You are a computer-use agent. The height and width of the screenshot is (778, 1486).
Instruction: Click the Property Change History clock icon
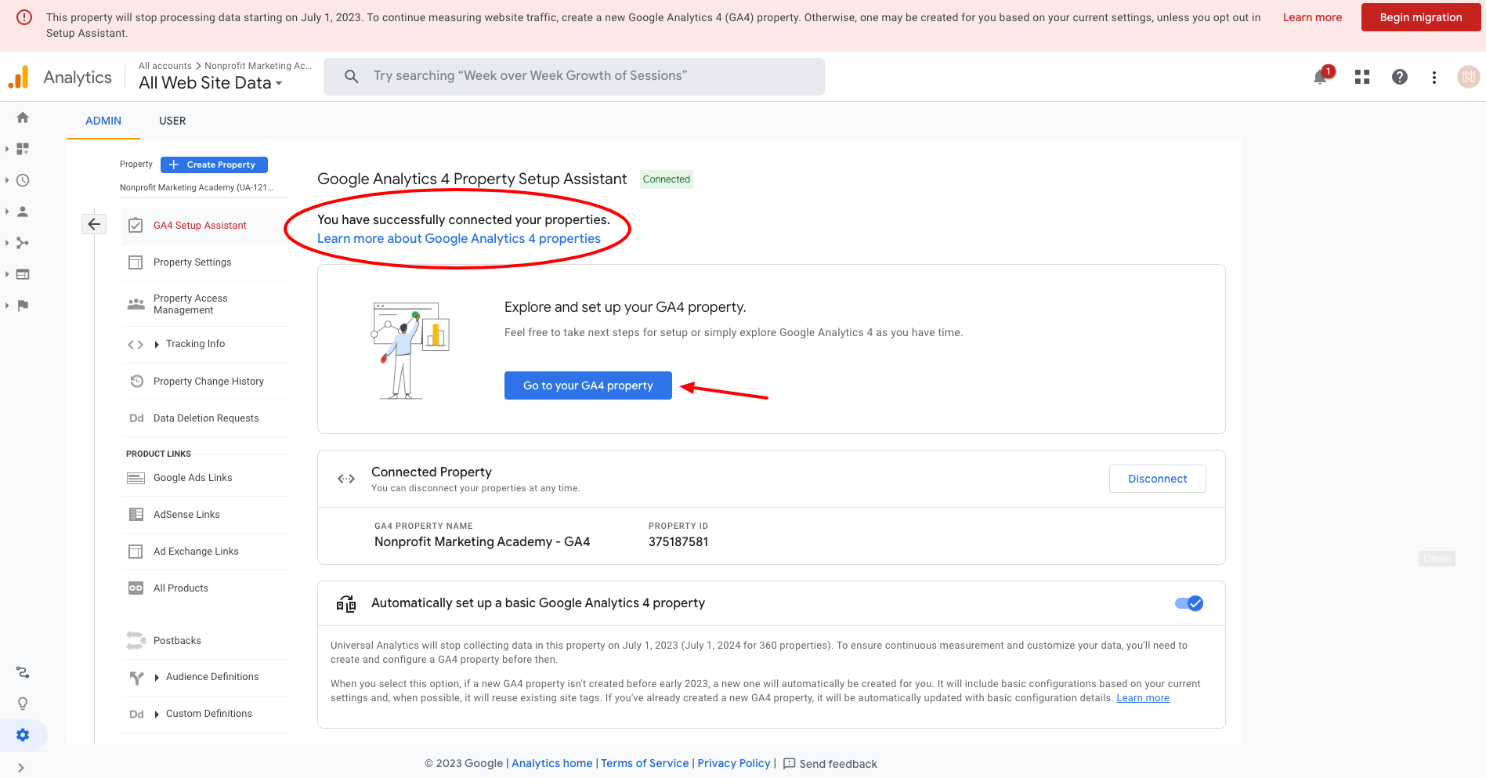point(136,382)
